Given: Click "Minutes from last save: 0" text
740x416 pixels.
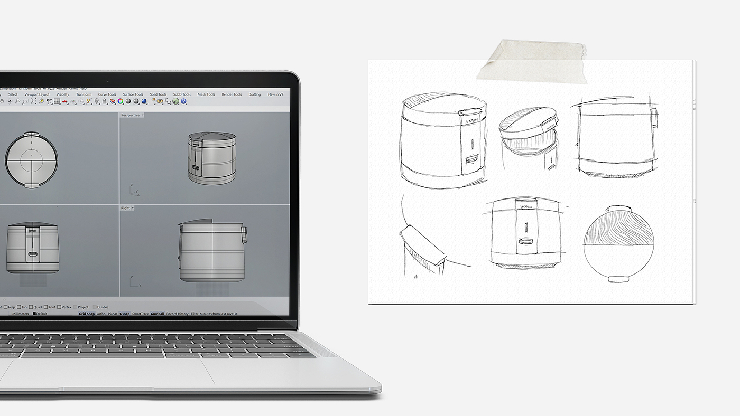Looking at the screenshot, I should (x=218, y=314).
